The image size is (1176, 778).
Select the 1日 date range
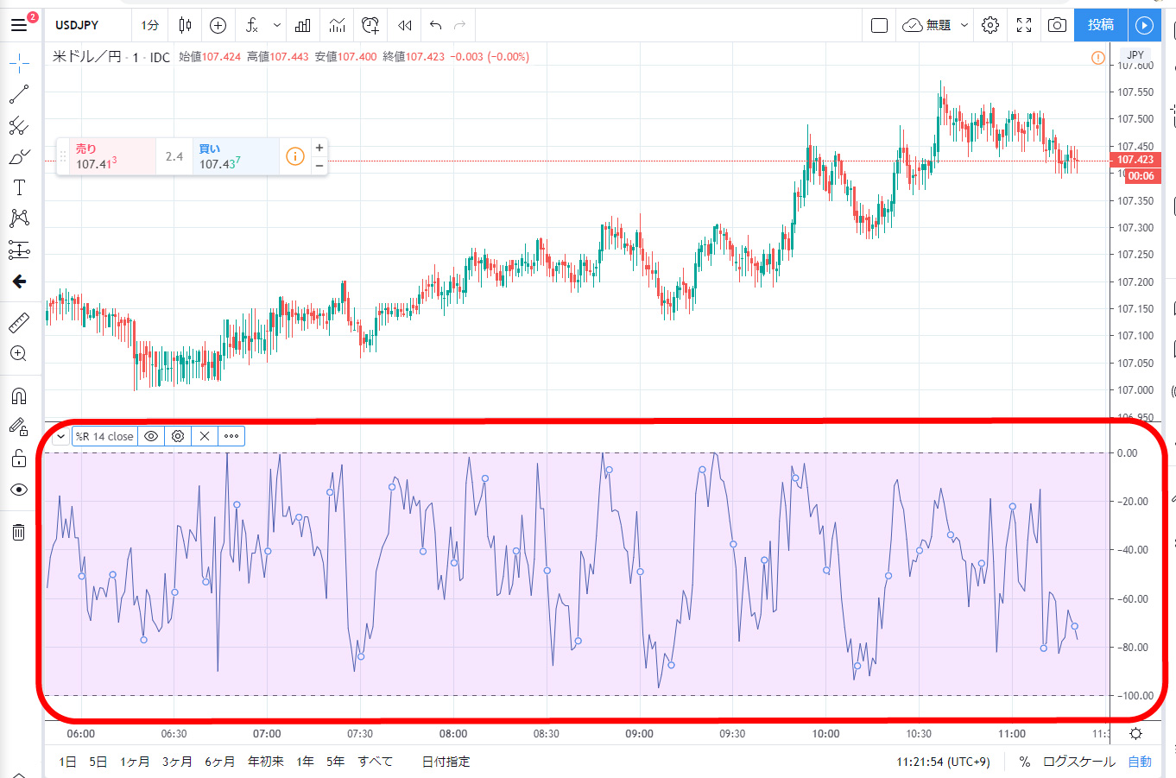tap(67, 762)
